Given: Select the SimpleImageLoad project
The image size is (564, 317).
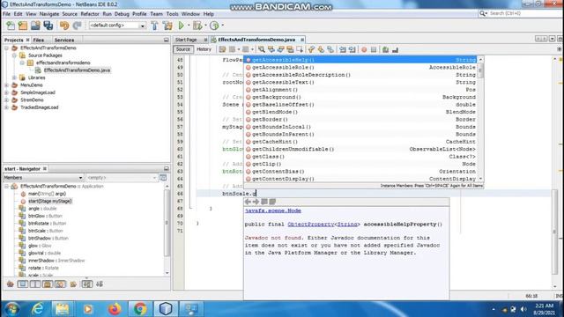Looking at the screenshot, I should [x=38, y=92].
